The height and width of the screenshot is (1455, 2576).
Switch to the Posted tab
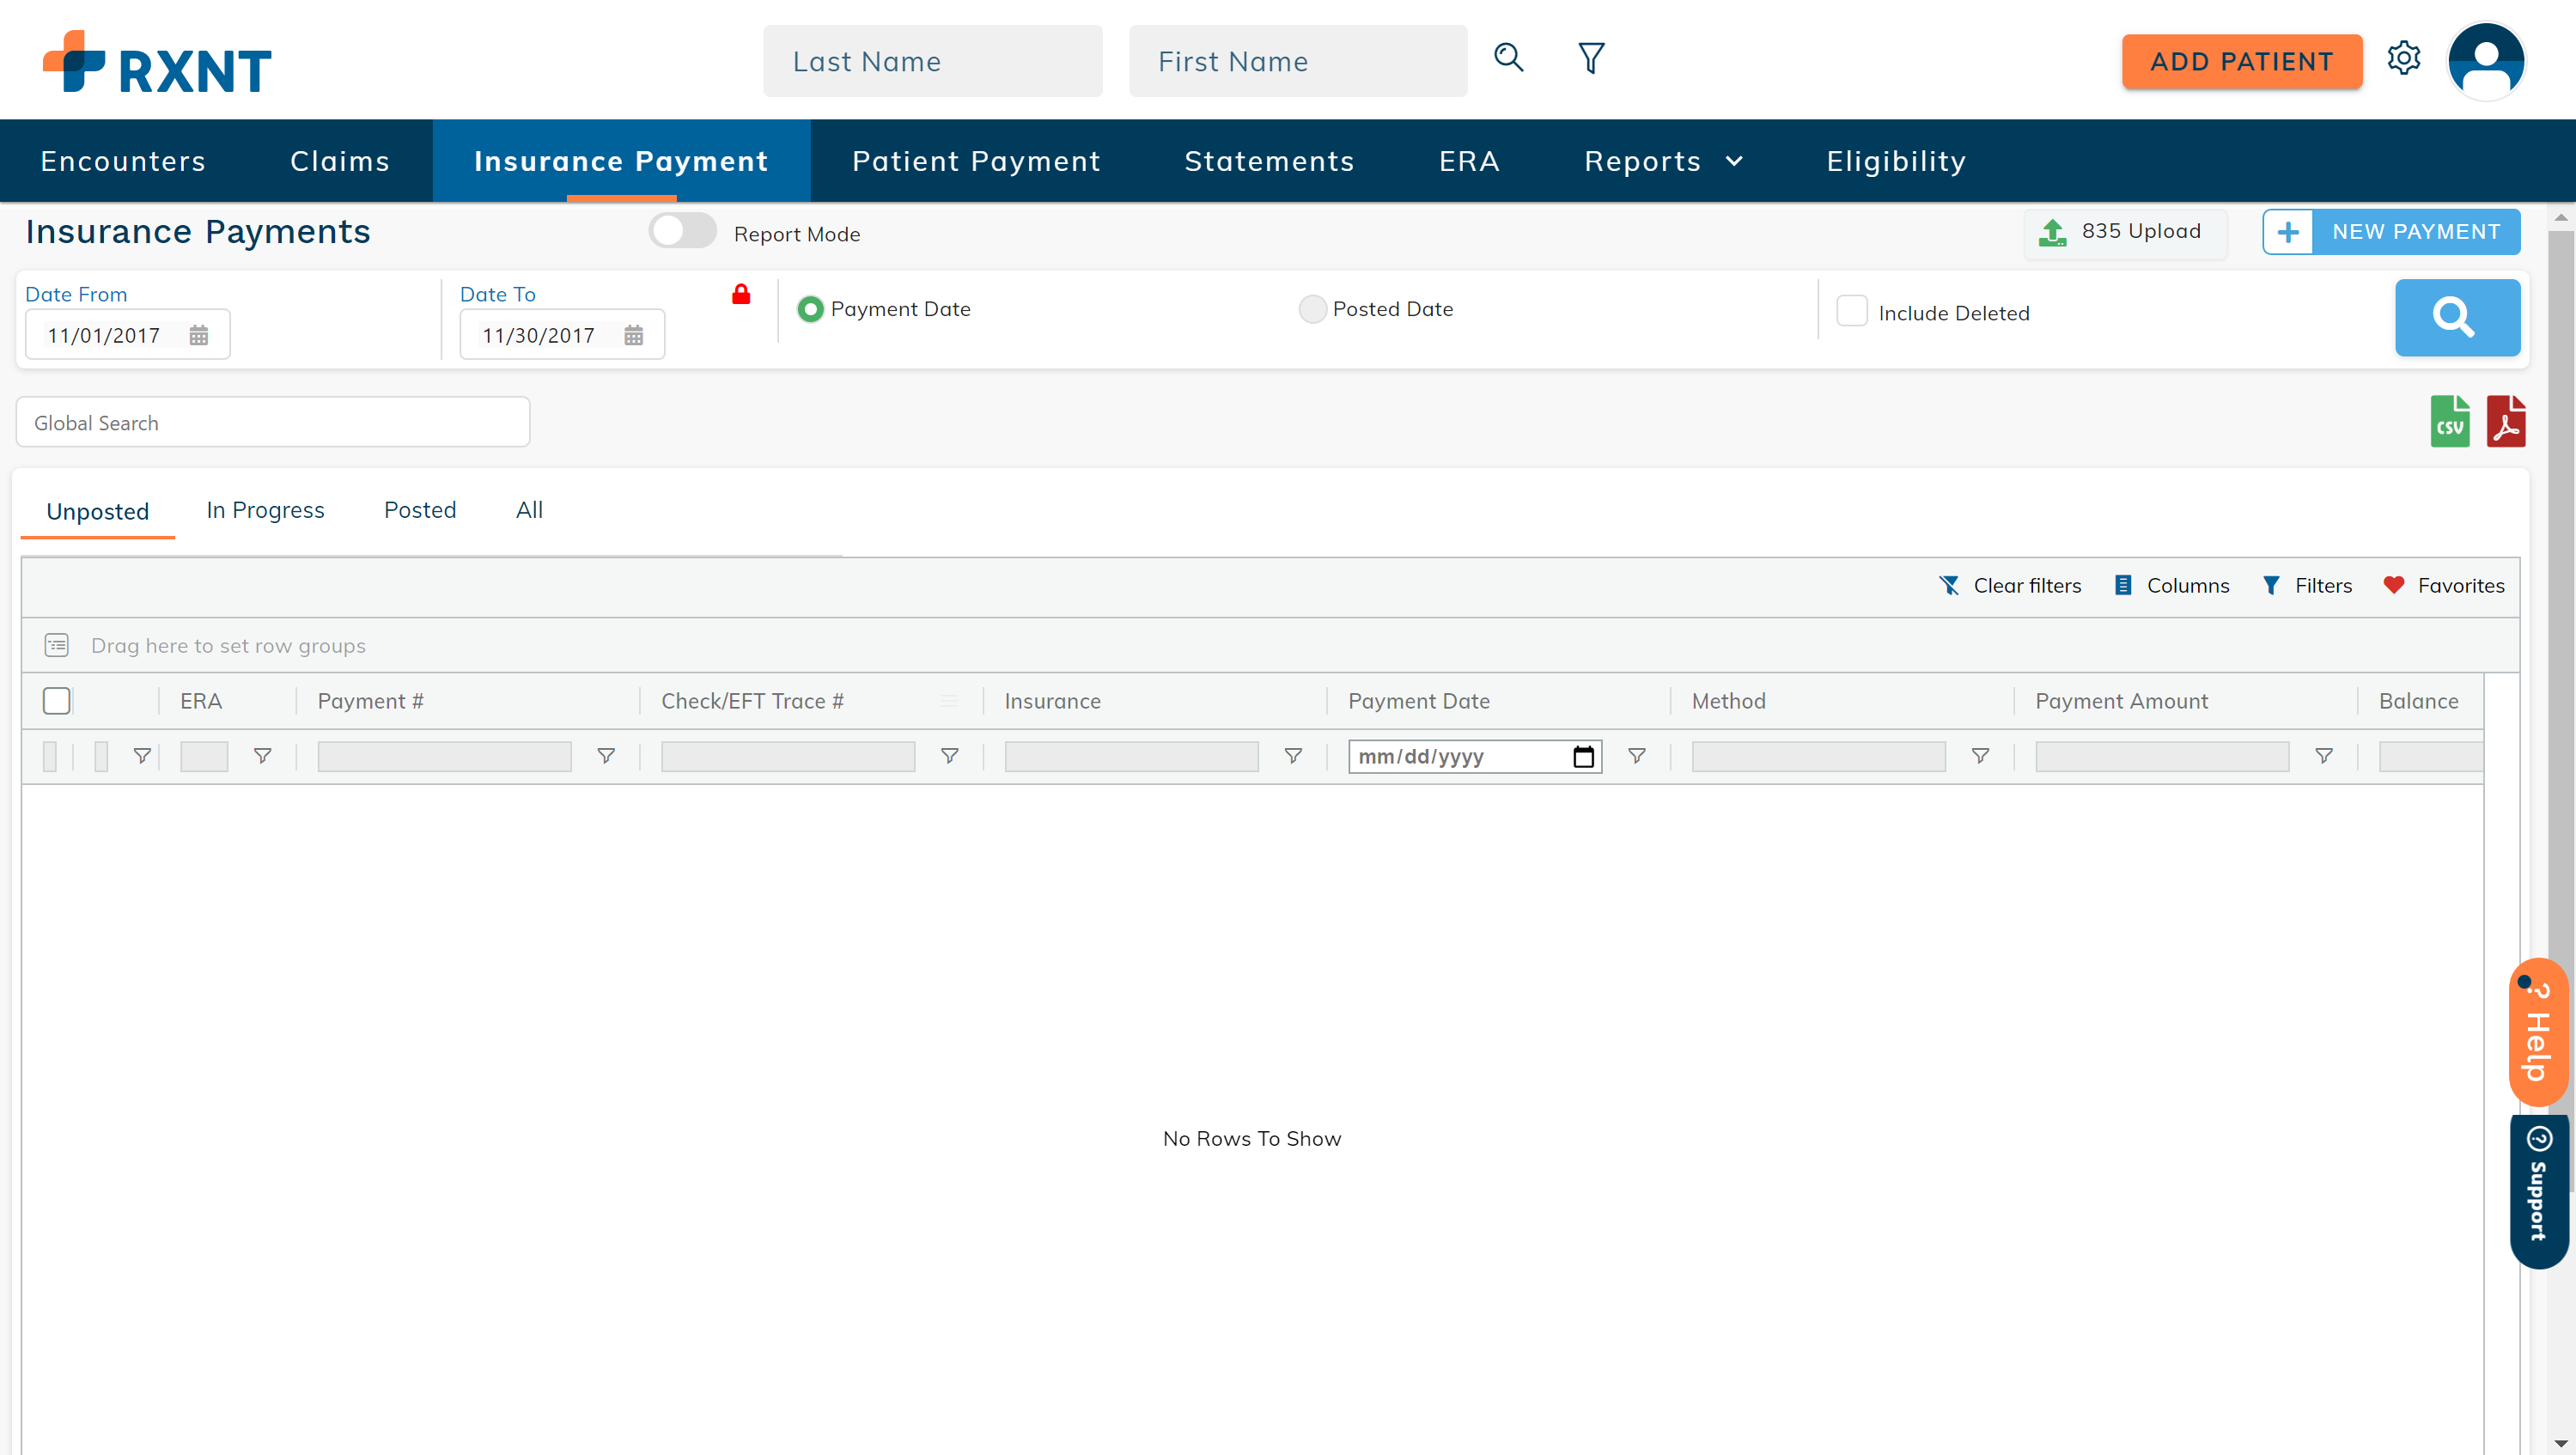coord(420,510)
